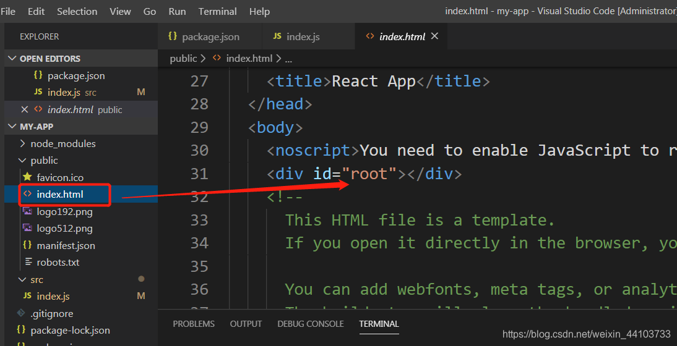
Task: Click the index.html breadcrumb segment
Action: [249, 58]
